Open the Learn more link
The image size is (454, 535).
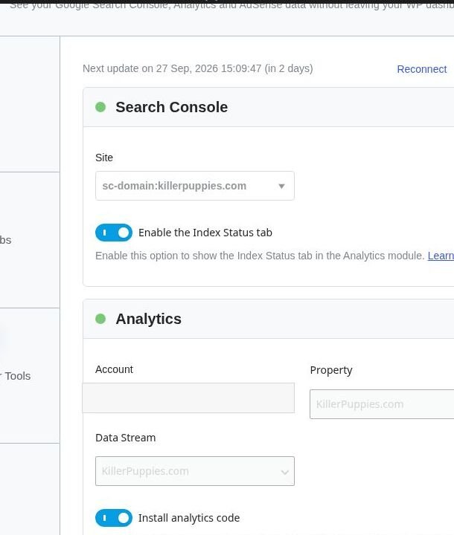(441, 256)
